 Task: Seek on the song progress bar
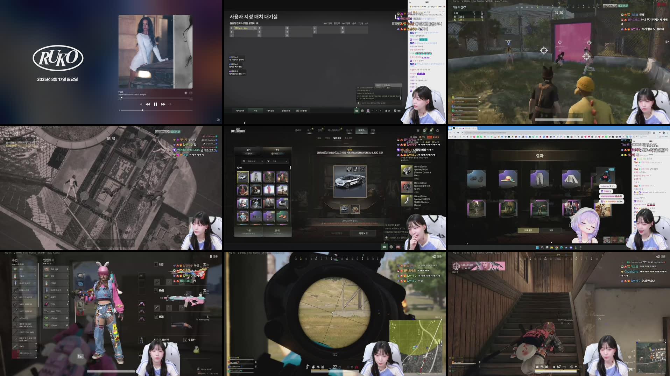pyautogui.click(x=155, y=98)
